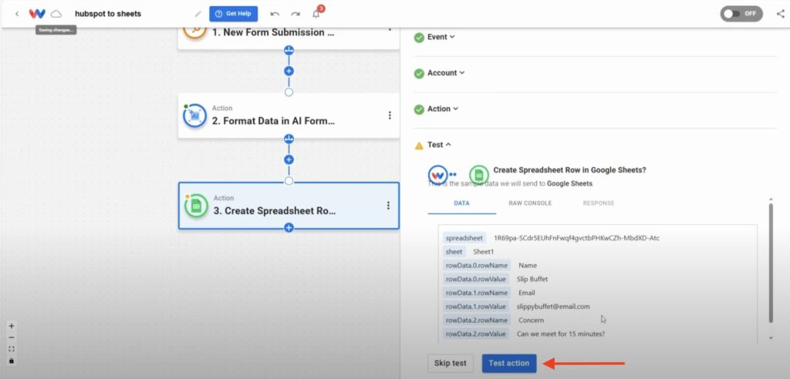The width and height of the screenshot is (790, 379).
Task: Click slippybuffet@email.com value
Action: (553, 306)
